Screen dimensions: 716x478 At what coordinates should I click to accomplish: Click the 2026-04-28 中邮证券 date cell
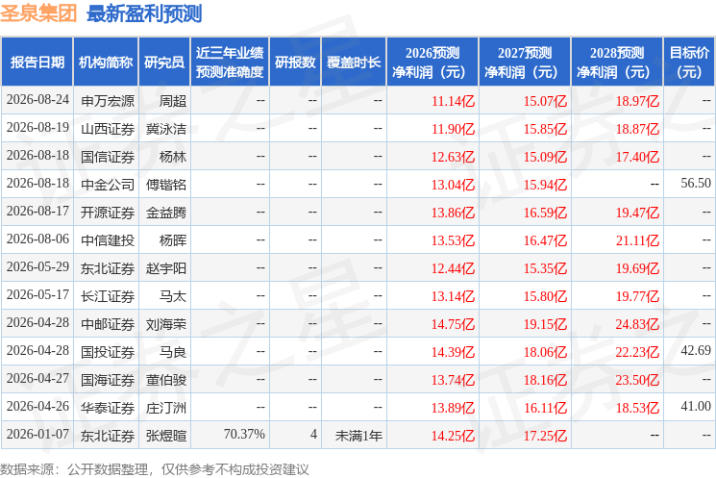click(x=37, y=322)
